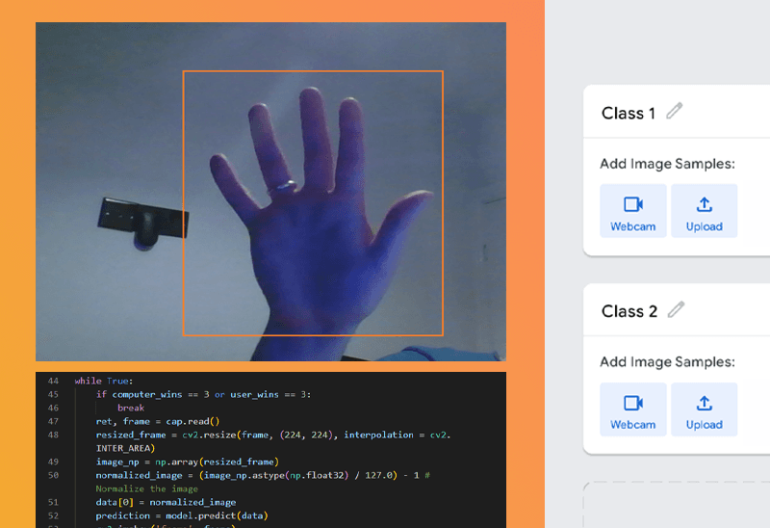Click code line 49 "image_np = np.array(resized_frame)"

[187, 462]
